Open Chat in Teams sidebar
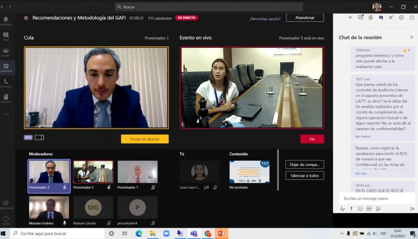 tap(6, 36)
